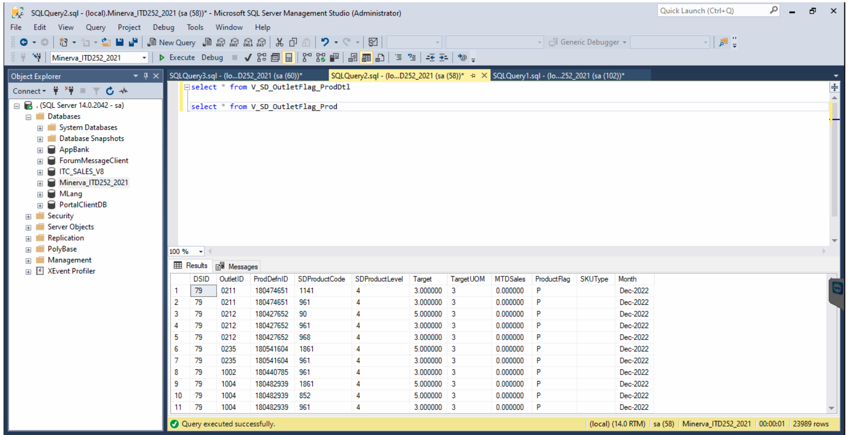The width and height of the screenshot is (848, 435).
Task: Execute the current query
Action: click(177, 57)
